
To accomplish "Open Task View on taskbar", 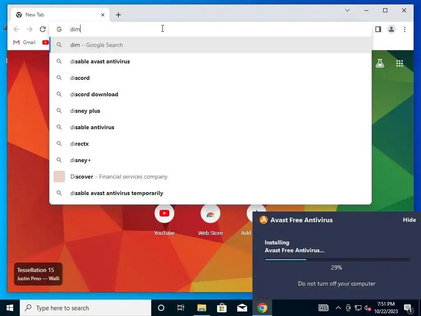I will pyautogui.click(x=181, y=308).
